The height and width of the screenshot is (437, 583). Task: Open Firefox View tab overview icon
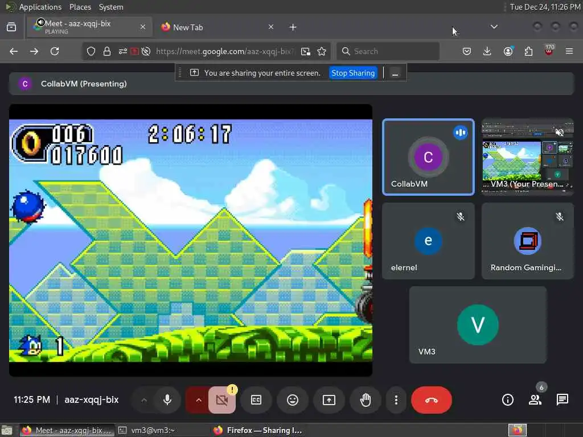coord(11,27)
